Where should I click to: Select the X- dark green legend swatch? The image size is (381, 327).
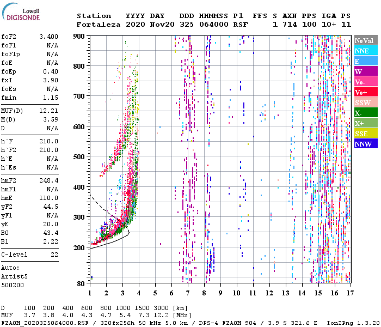coord(366,113)
